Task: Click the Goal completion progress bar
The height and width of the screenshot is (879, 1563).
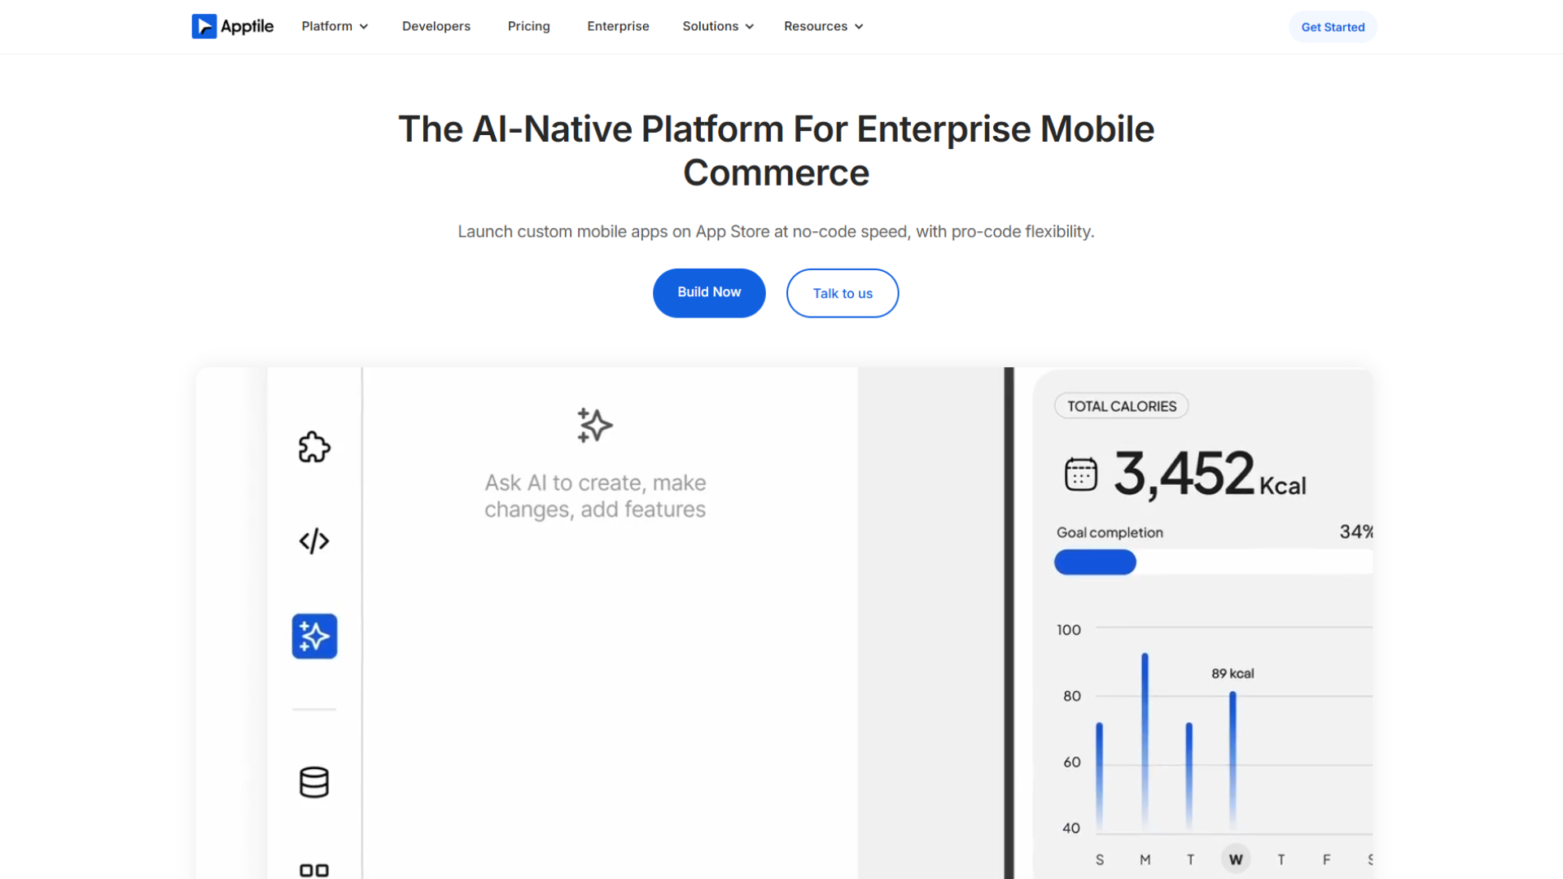Action: [x=1213, y=562]
